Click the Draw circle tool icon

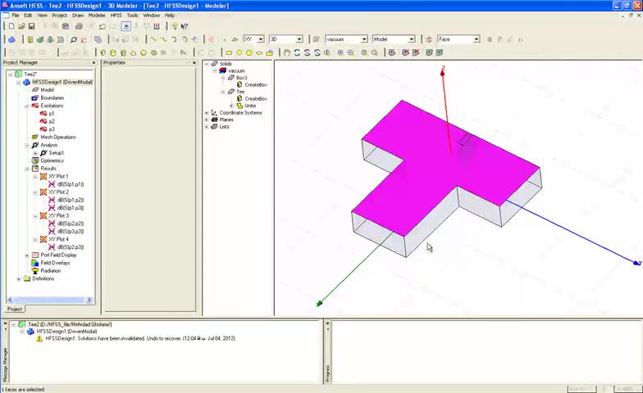[239, 52]
